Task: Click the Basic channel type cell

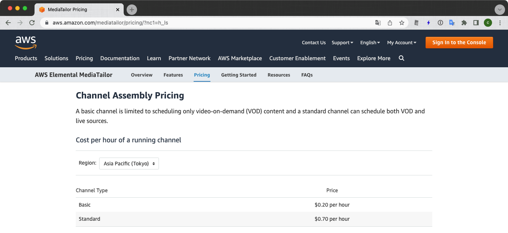Action: (x=85, y=205)
